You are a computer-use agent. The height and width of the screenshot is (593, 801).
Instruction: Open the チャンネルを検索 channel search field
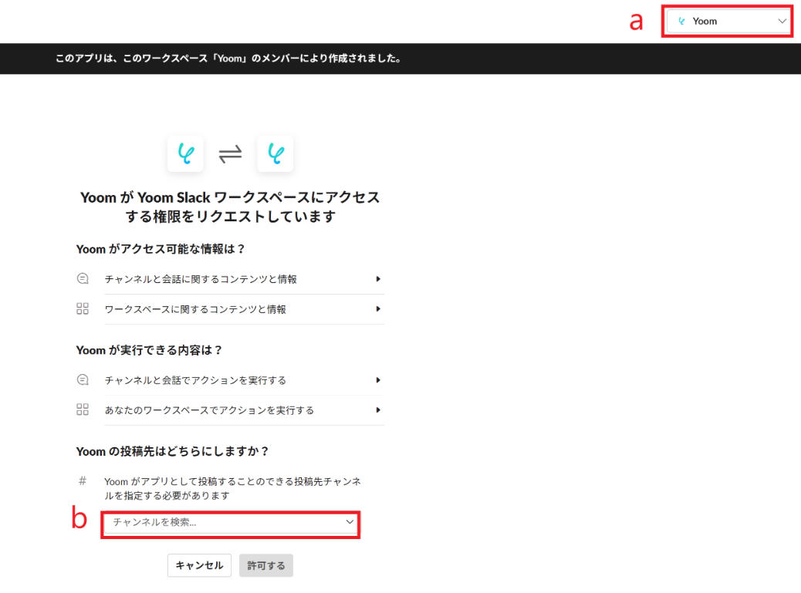[231, 523]
